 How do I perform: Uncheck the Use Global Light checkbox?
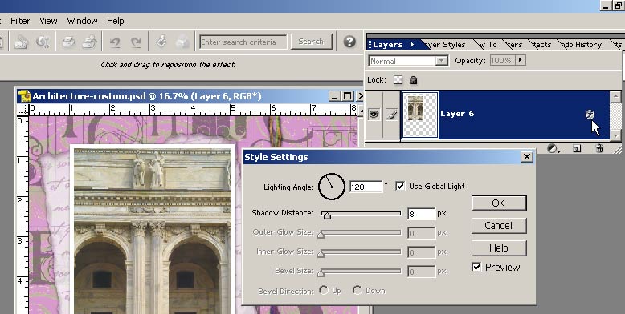tap(400, 186)
